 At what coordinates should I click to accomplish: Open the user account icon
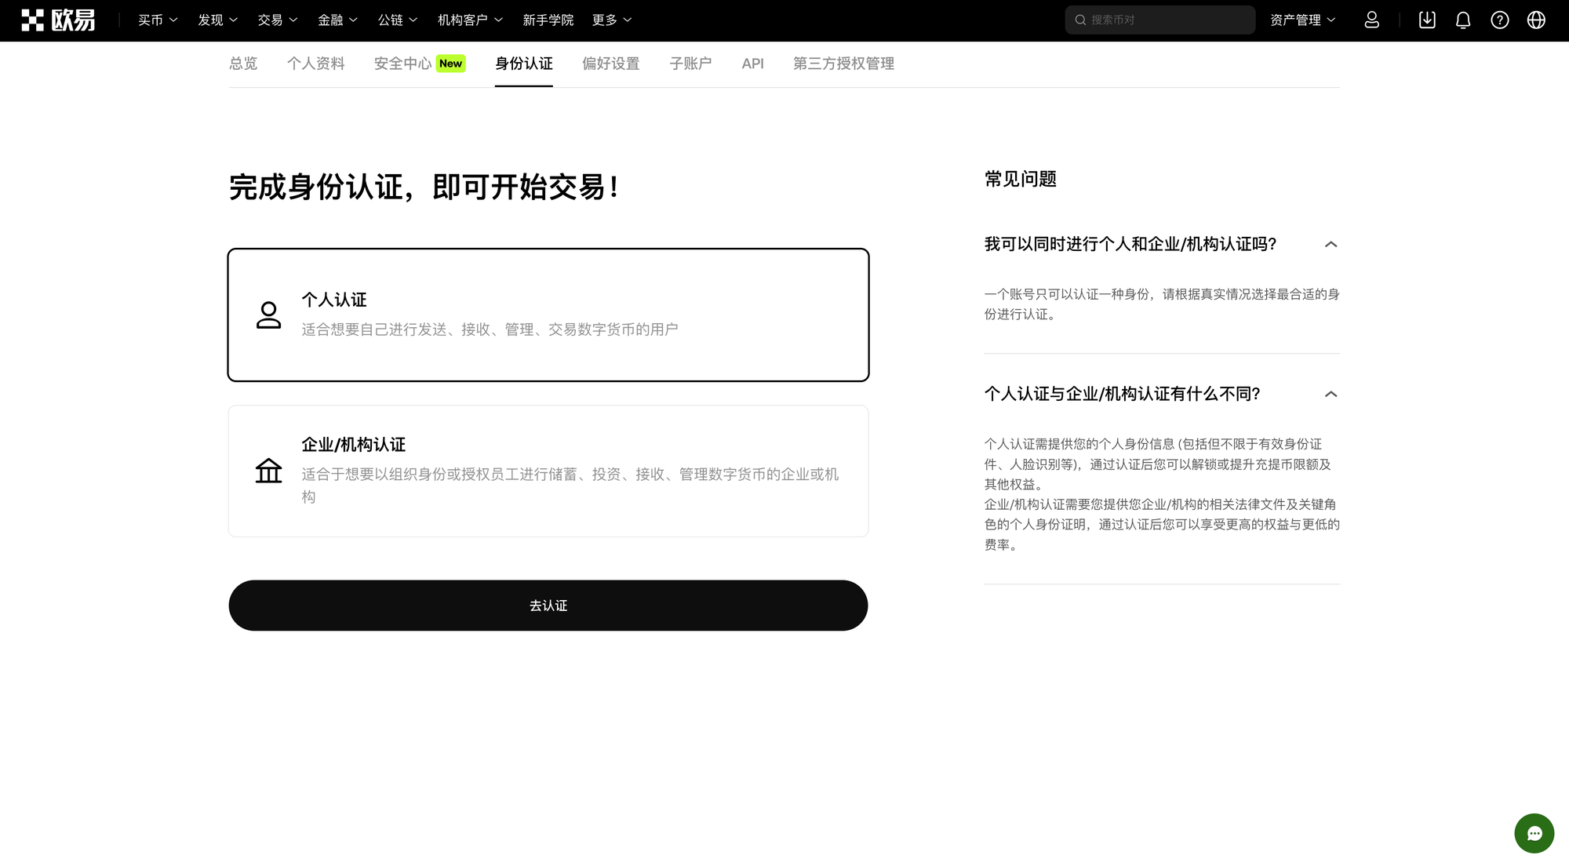pyautogui.click(x=1371, y=20)
